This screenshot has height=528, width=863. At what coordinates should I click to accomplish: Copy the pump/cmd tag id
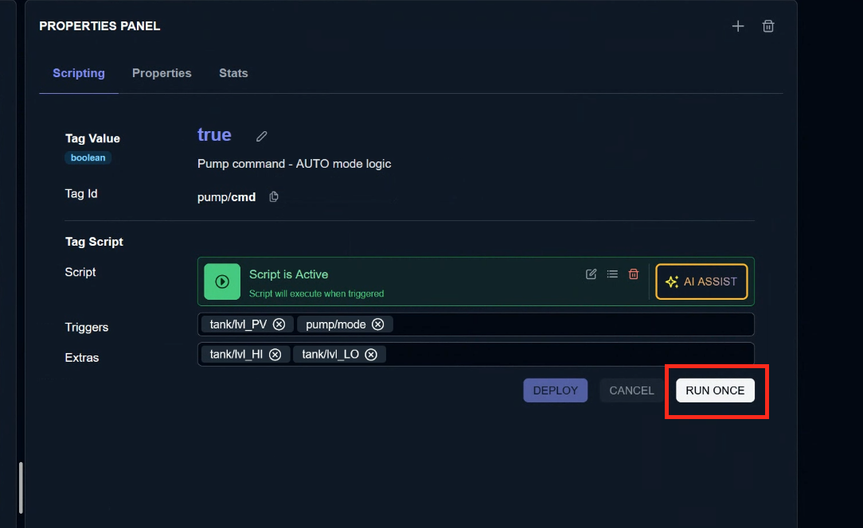[274, 197]
